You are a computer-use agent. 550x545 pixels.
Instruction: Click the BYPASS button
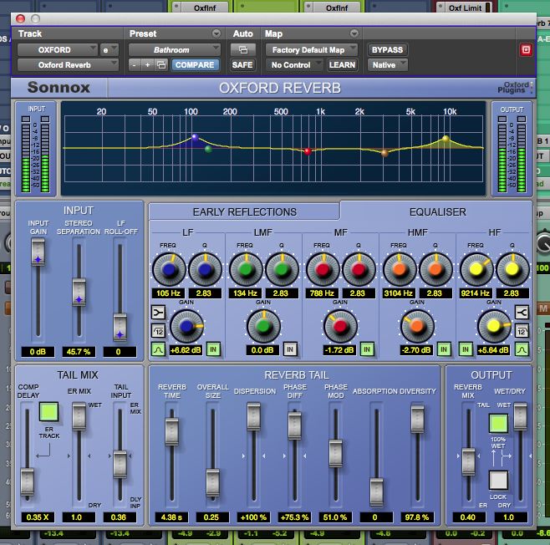(x=387, y=50)
